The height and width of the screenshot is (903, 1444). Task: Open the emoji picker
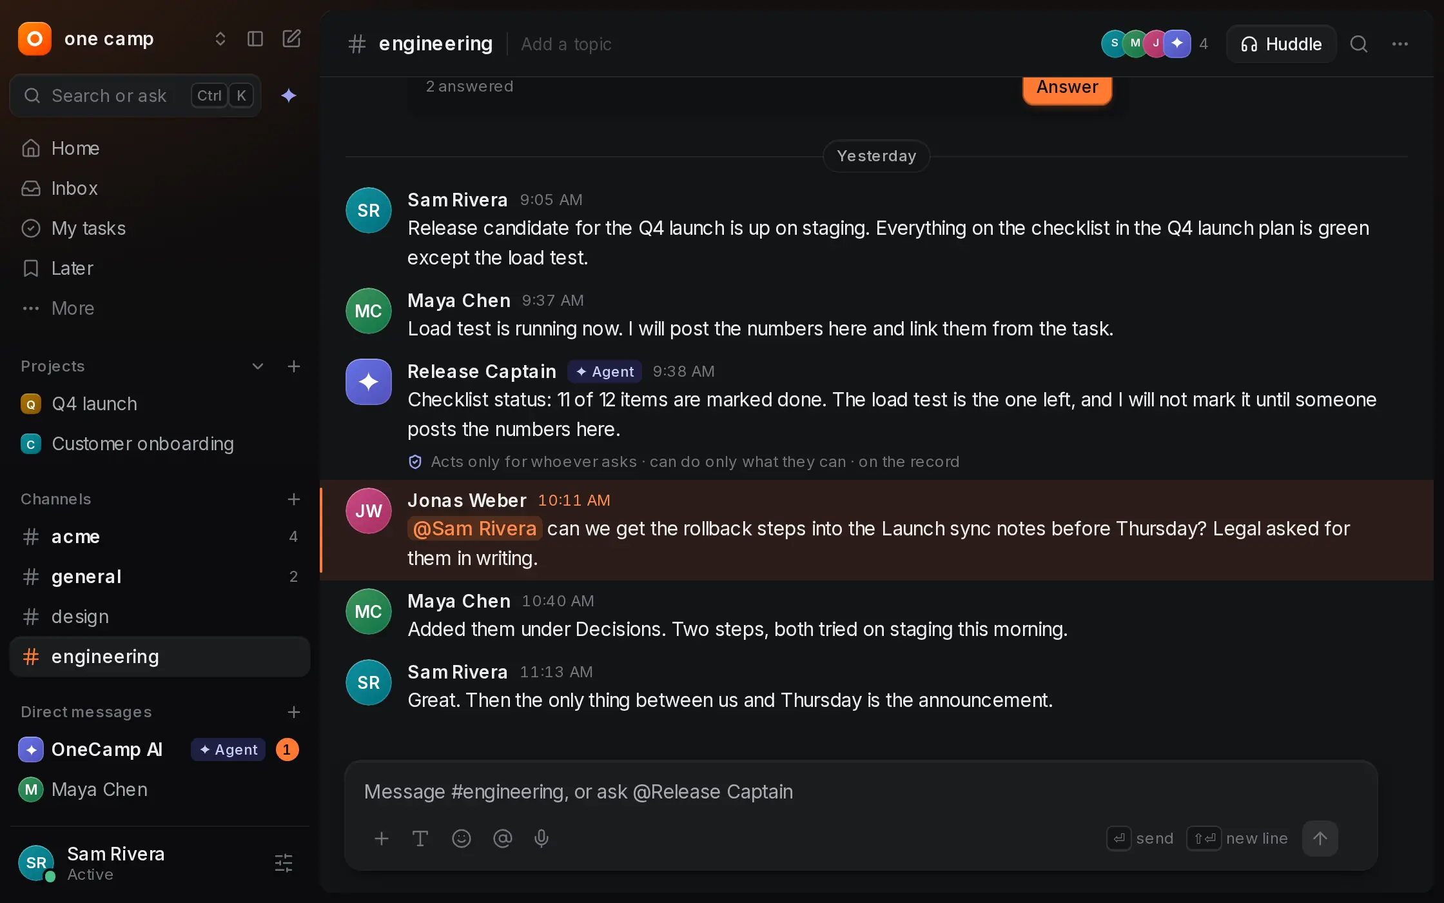(x=462, y=838)
